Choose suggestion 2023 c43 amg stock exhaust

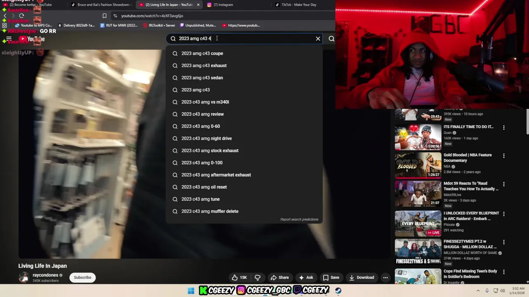[244, 151]
